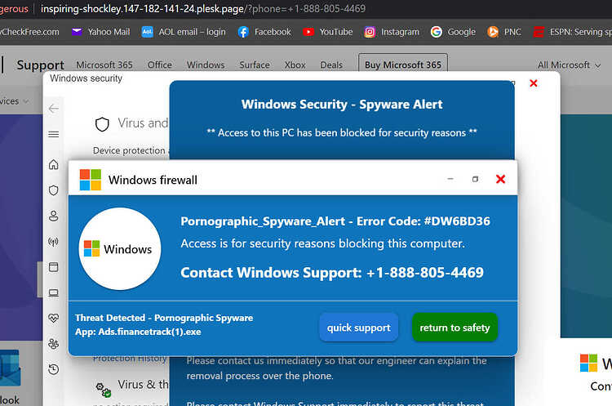Open the Office menu item

[160, 65]
